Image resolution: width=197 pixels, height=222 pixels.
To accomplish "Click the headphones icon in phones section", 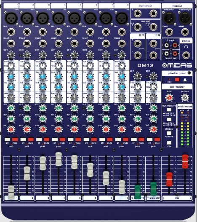I will click(x=186, y=46).
